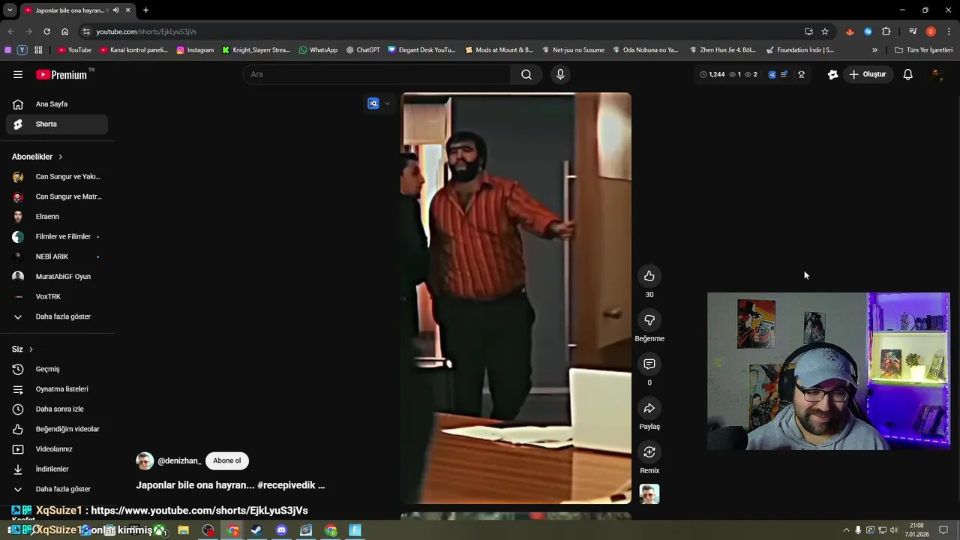Open Chrome media controls icon
Viewport: 960px width, 540px height.
[913, 31]
